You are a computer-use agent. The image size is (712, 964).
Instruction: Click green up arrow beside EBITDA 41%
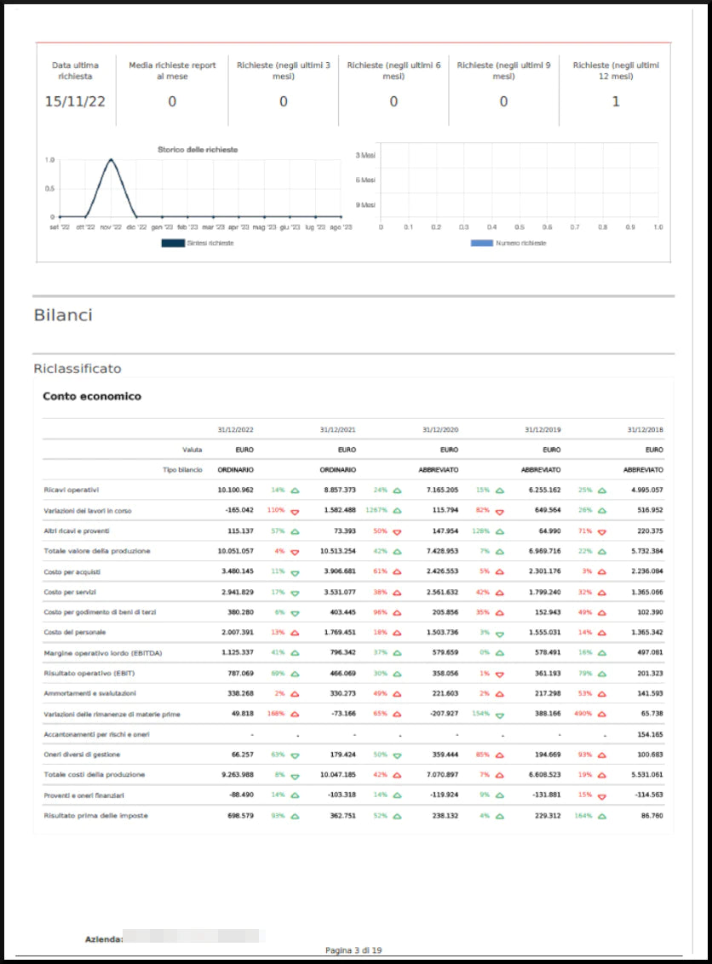click(x=296, y=651)
